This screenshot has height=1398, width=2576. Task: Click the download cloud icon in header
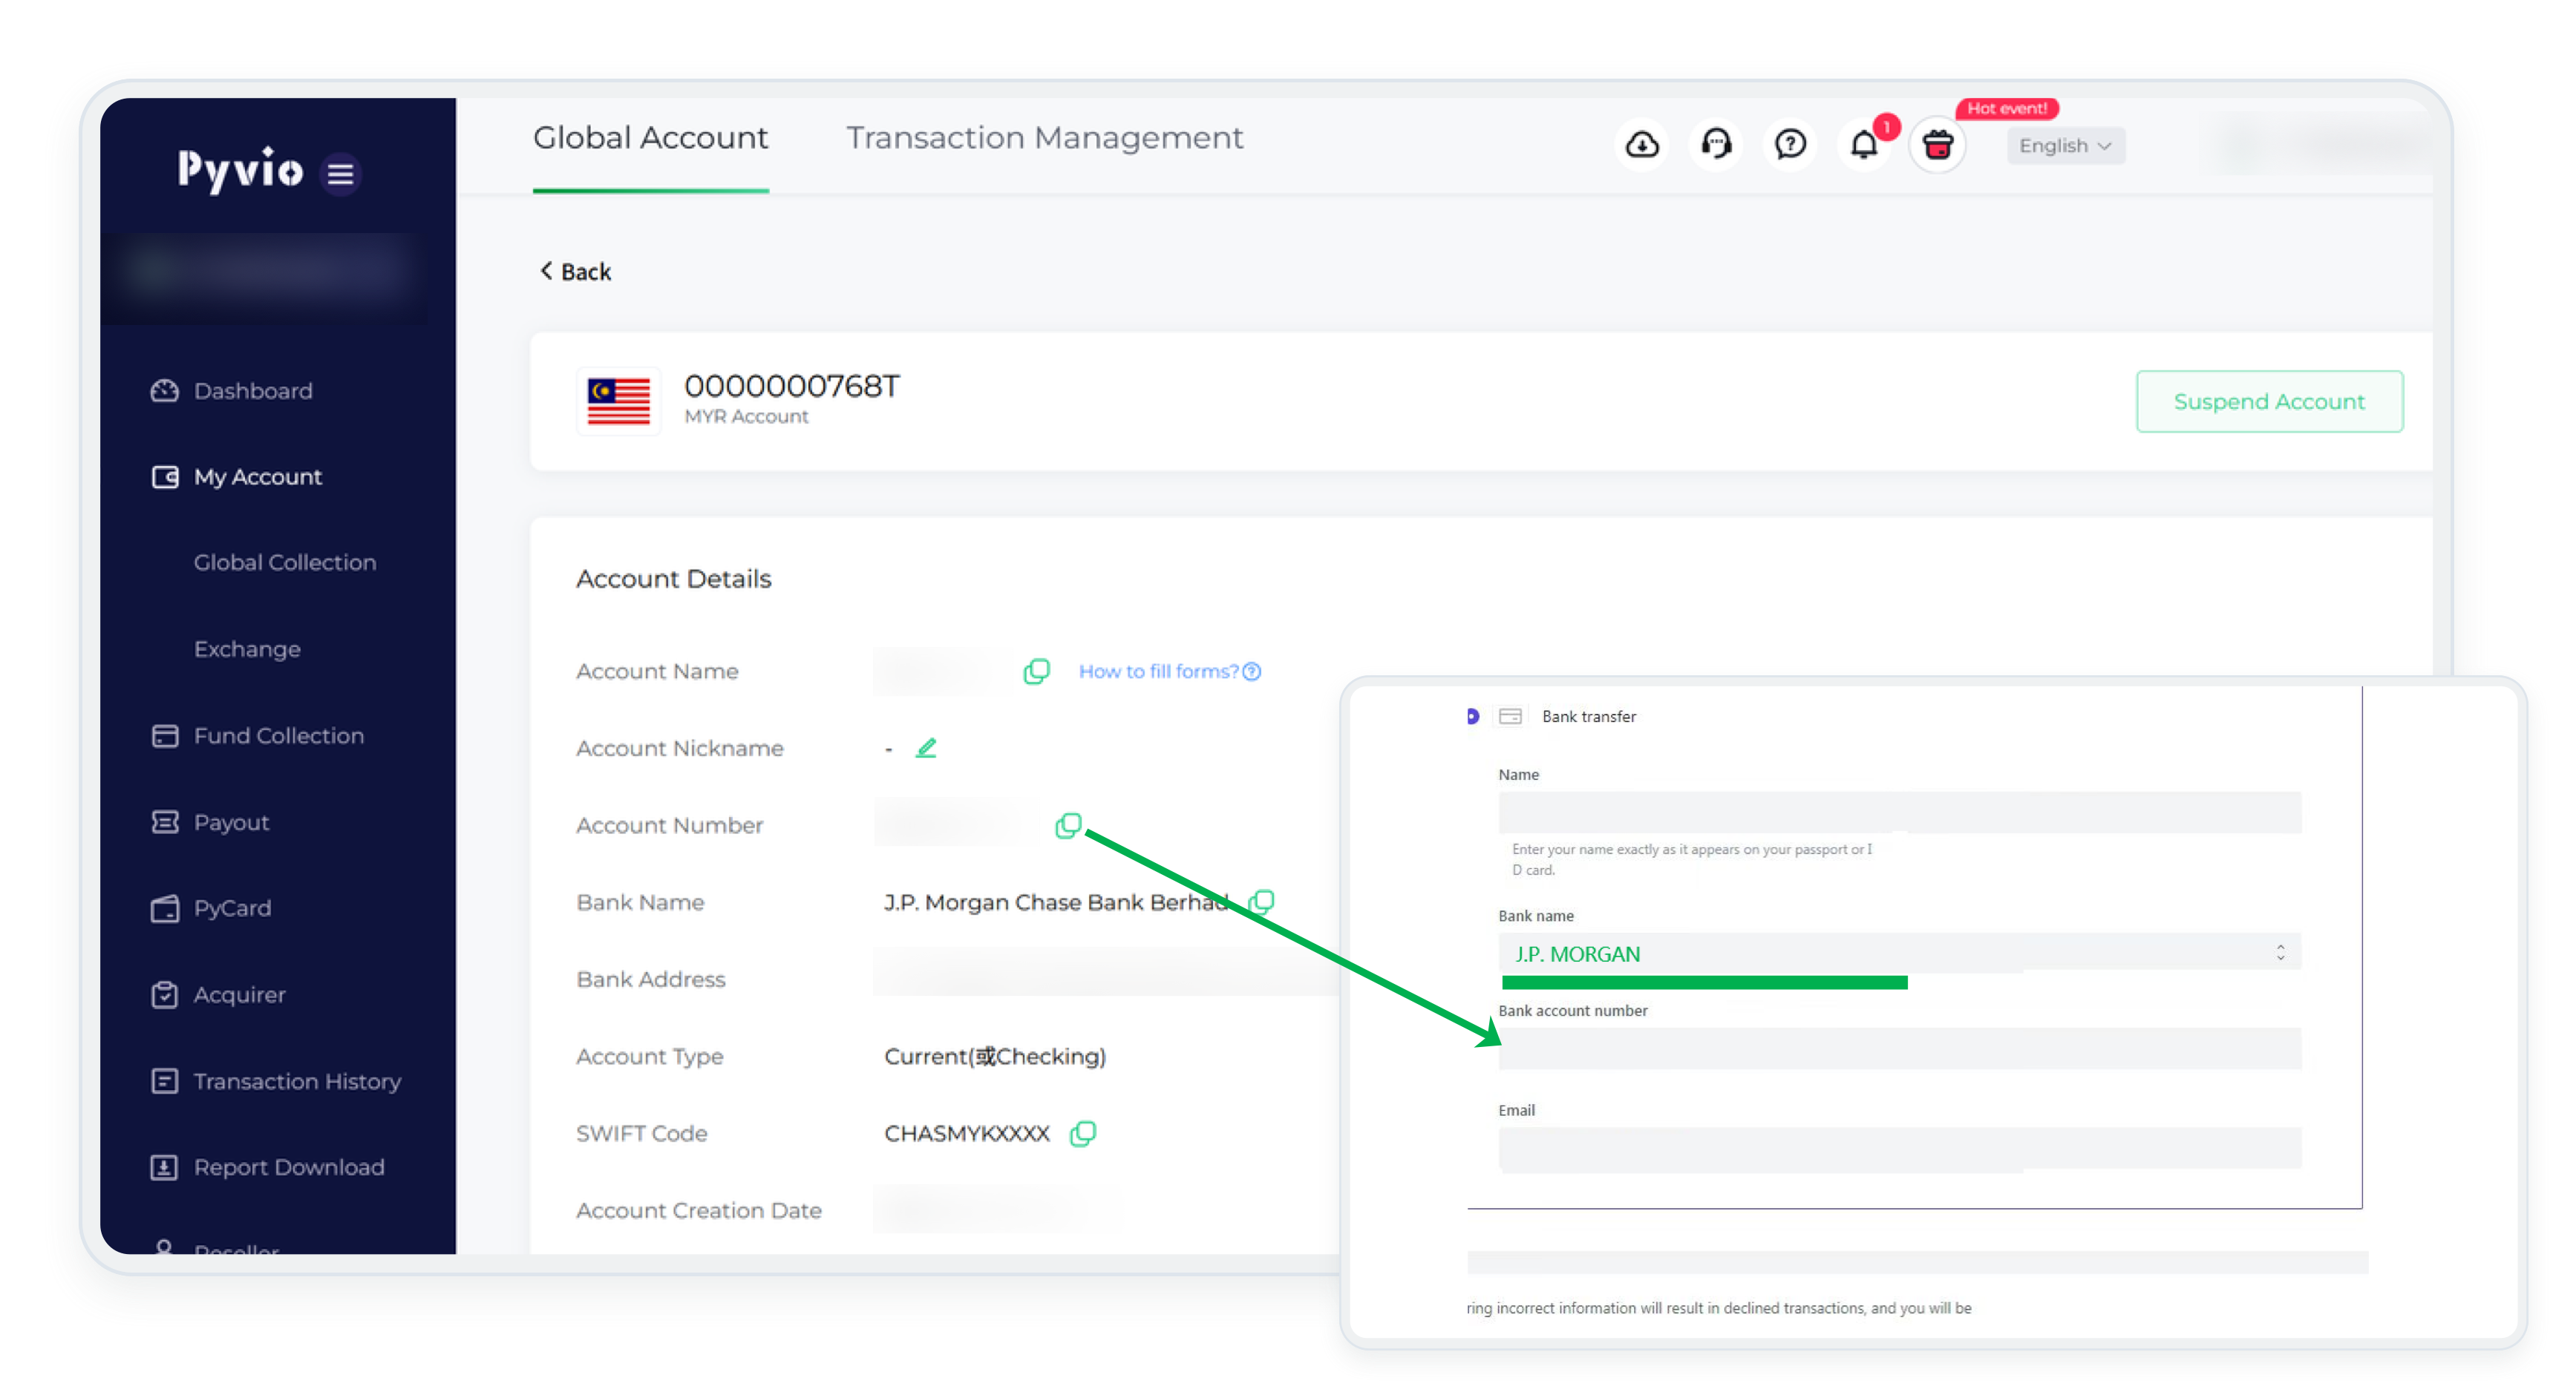(1642, 145)
